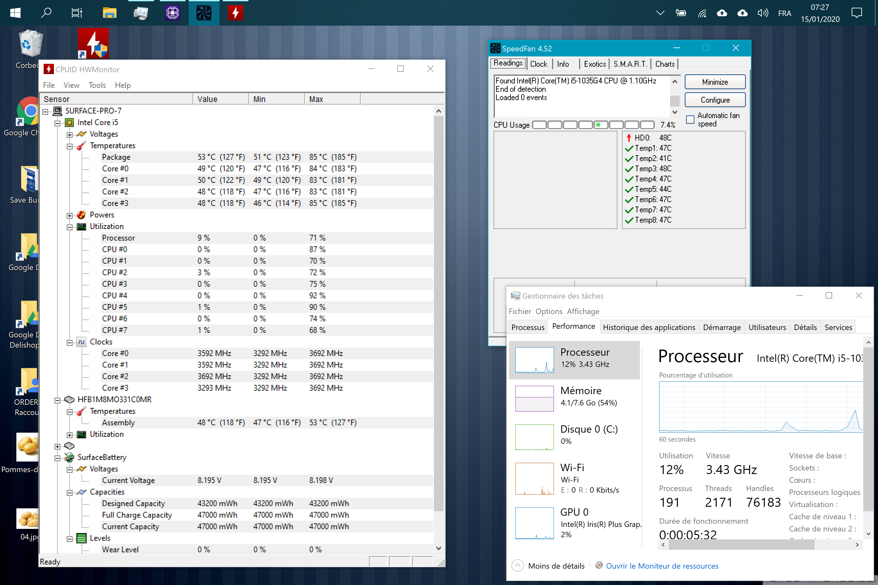Image resolution: width=878 pixels, height=585 pixels.
Task: Click the taskbar search magnifier icon
Action: pos(46,13)
